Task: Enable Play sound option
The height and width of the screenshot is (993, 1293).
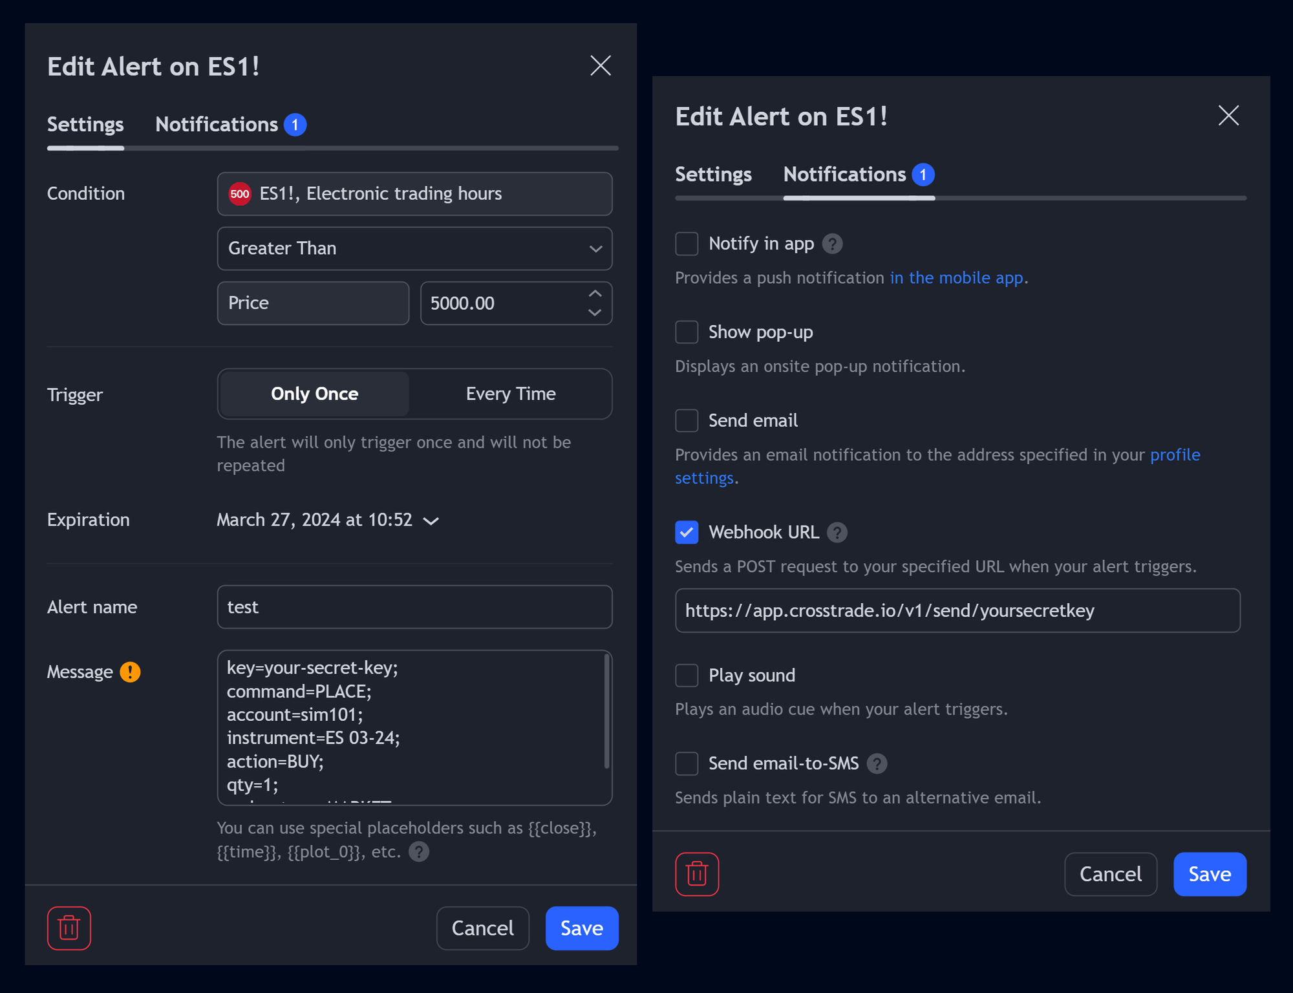Action: [x=686, y=675]
